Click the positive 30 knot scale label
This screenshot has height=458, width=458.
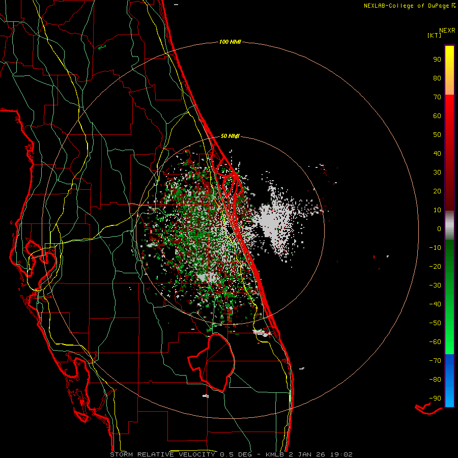pyautogui.click(x=437, y=173)
